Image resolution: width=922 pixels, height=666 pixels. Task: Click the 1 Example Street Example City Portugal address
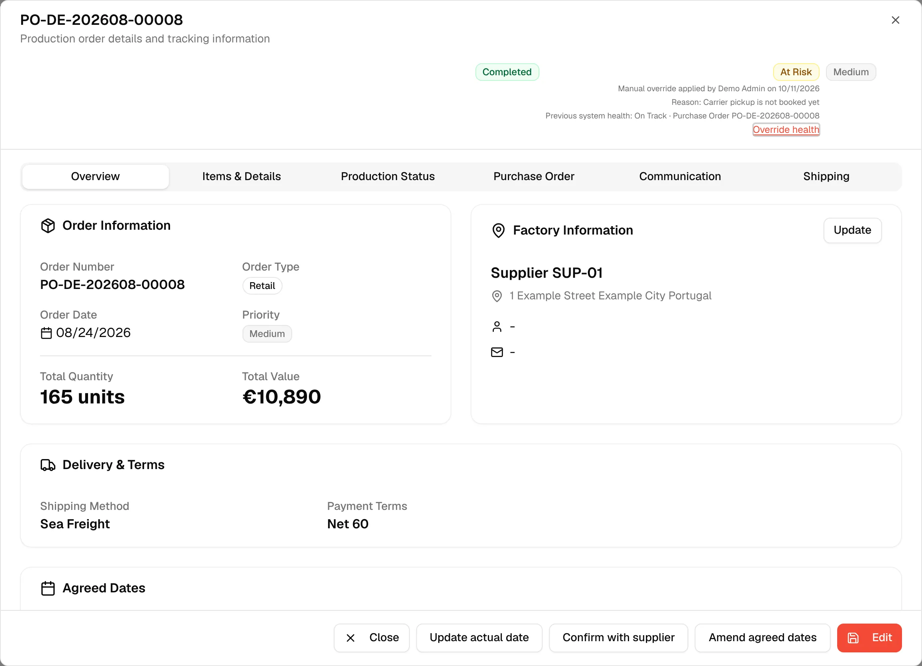tap(610, 296)
